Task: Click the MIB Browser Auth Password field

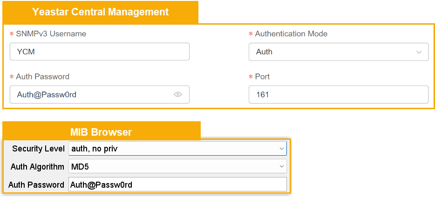Action: click(x=177, y=184)
